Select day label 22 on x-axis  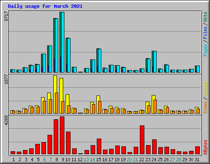[x=142, y=159]
